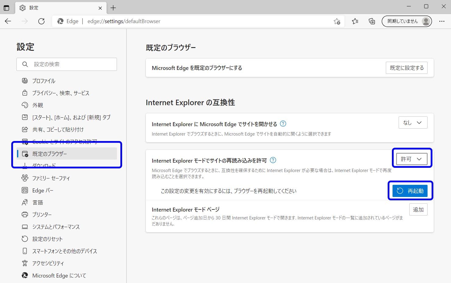Click the ファミリー セーフティ icon

[25, 178]
